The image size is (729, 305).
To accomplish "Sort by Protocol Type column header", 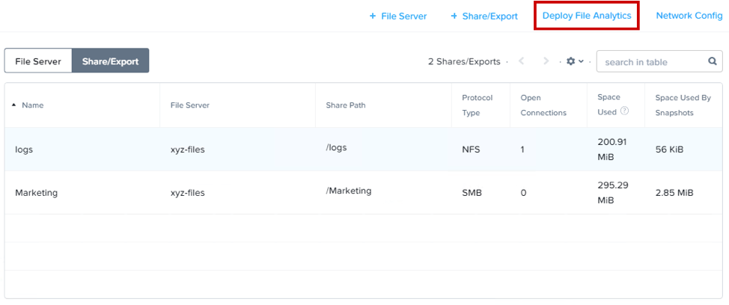I will pyautogui.click(x=477, y=105).
